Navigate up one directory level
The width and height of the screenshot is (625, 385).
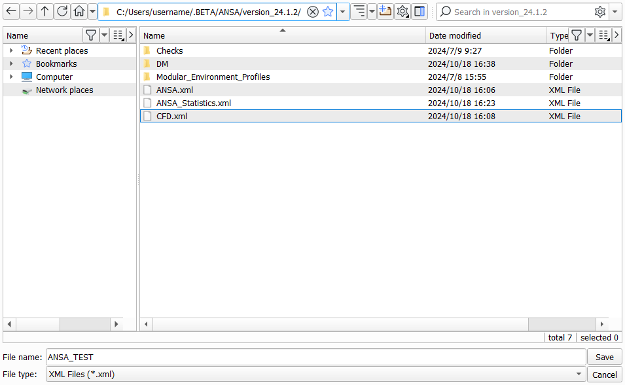point(45,12)
